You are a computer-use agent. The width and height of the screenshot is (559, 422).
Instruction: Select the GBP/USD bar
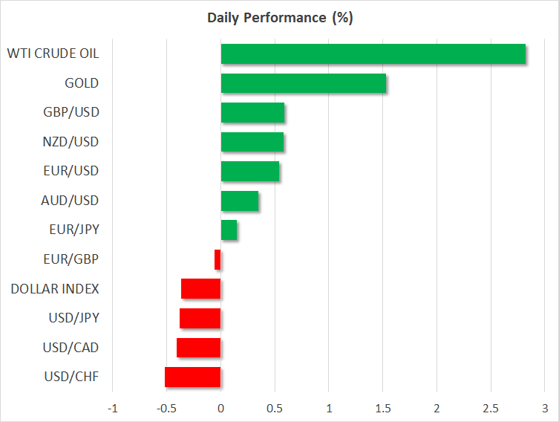(x=252, y=113)
